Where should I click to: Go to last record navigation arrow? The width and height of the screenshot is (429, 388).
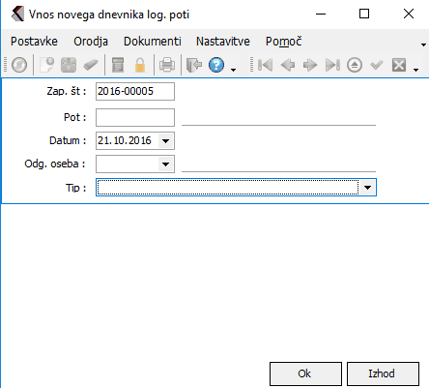[332, 65]
